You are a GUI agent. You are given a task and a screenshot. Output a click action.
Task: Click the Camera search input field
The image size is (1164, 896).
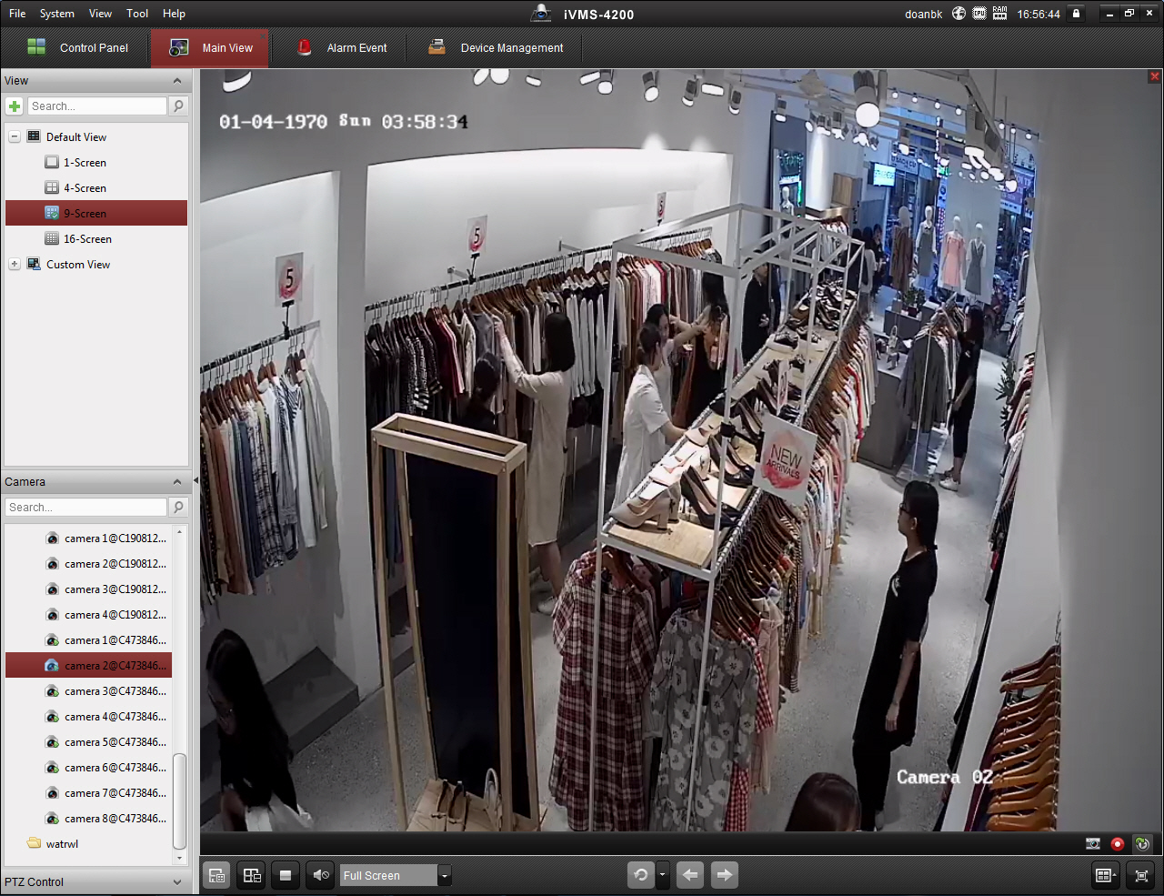[85, 508]
